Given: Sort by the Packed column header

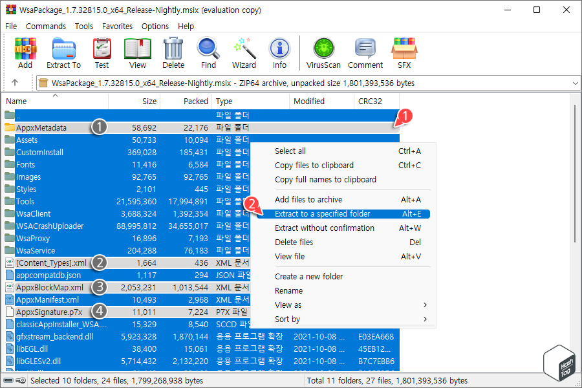Looking at the screenshot, I should pos(186,102).
